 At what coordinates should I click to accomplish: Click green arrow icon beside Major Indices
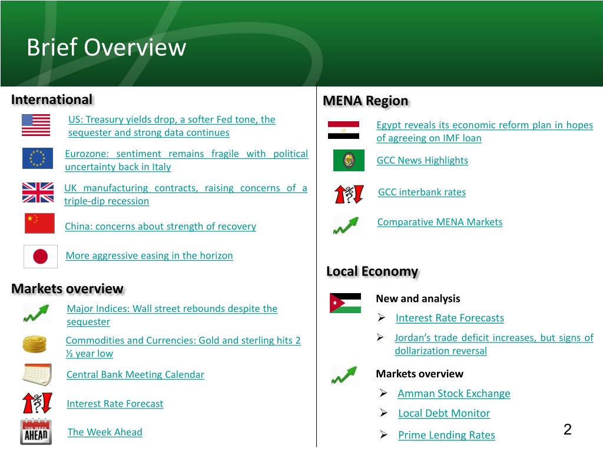pos(37,313)
